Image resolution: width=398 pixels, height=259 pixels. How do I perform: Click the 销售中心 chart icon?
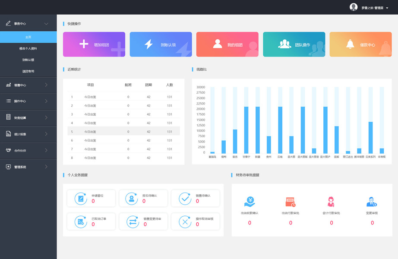click(x=8, y=85)
